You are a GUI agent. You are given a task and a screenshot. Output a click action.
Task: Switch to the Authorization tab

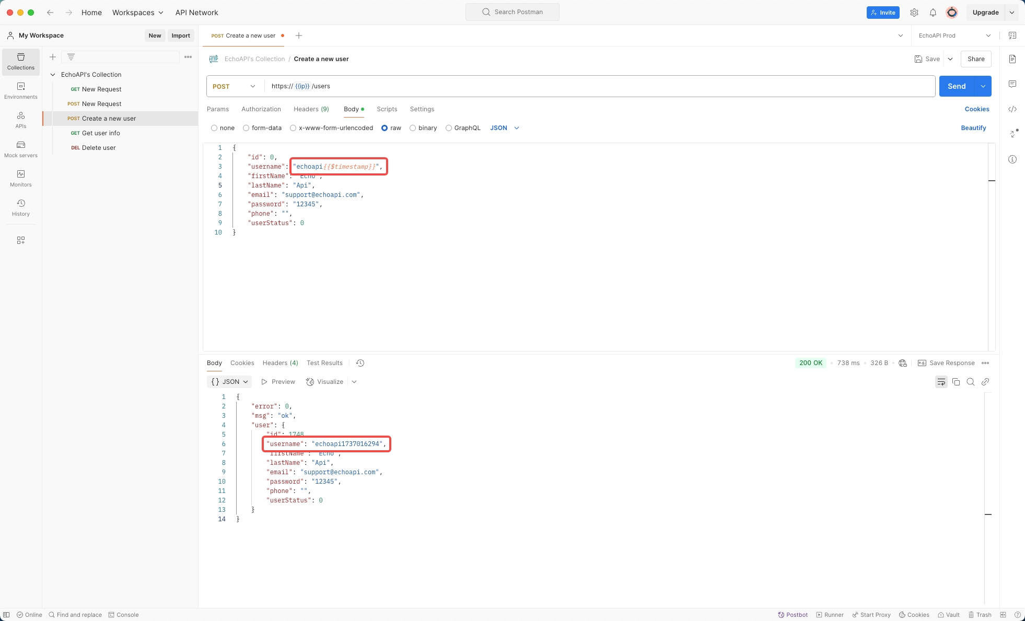click(x=261, y=109)
